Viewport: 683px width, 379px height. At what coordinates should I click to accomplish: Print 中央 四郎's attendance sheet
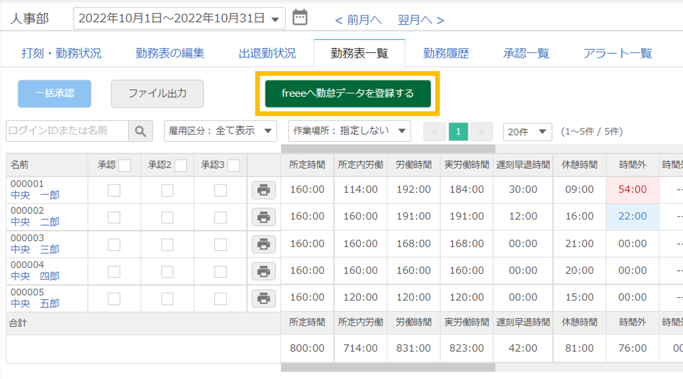click(263, 271)
